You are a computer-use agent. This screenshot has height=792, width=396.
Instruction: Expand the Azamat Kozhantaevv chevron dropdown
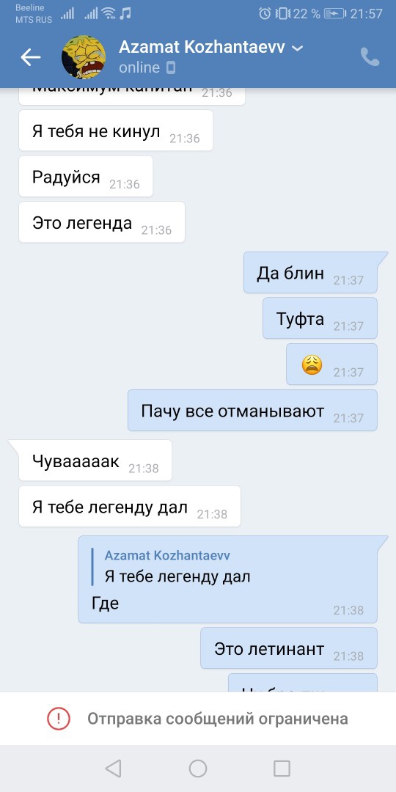coord(298,48)
